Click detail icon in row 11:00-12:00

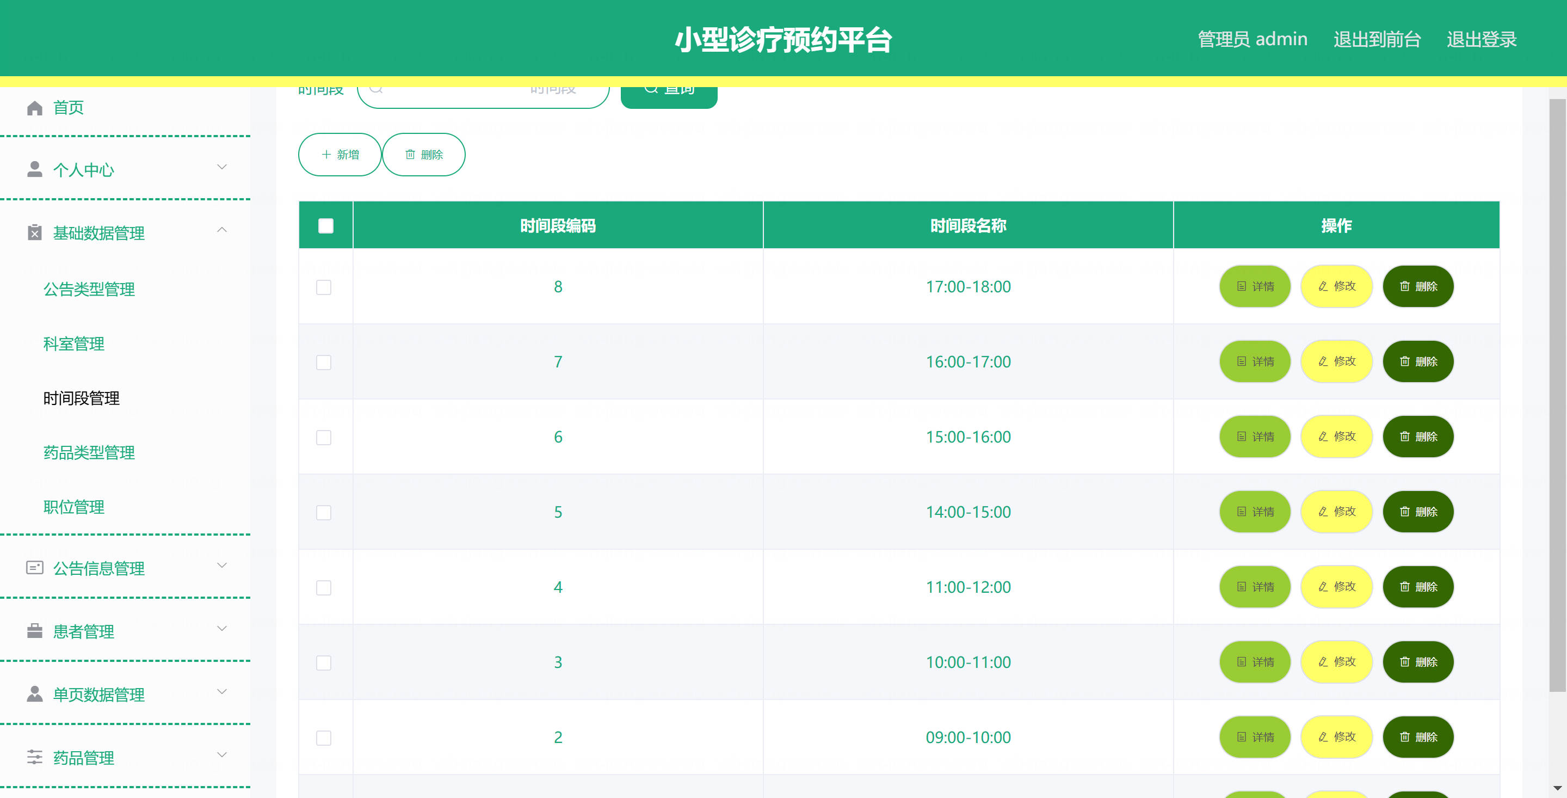pyautogui.click(x=1242, y=587)
